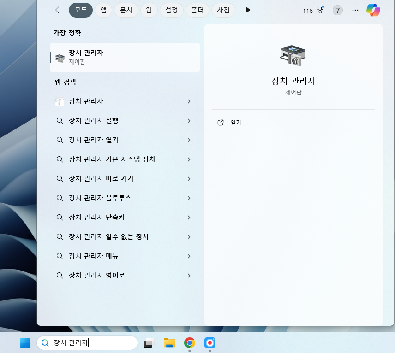Click search magnifier icon beside 단축키 suggestion
This screenshot has height=353, width=395.
[x=60, y=218]
